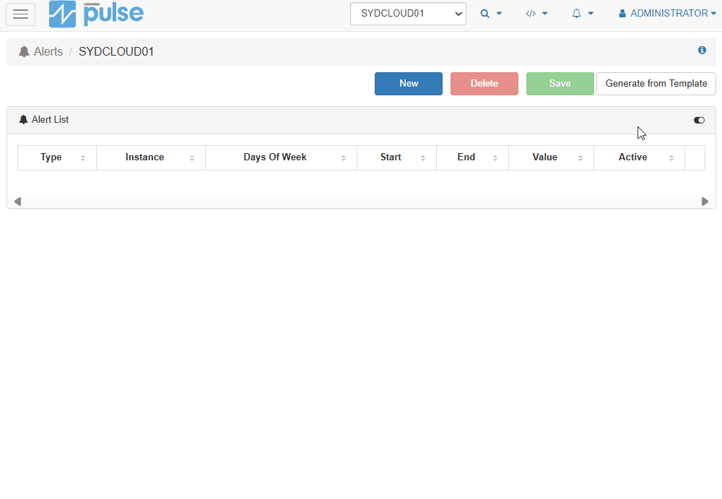Open the notifications bell menu
This screenshot has width=722, height=499.
(583, 14)
